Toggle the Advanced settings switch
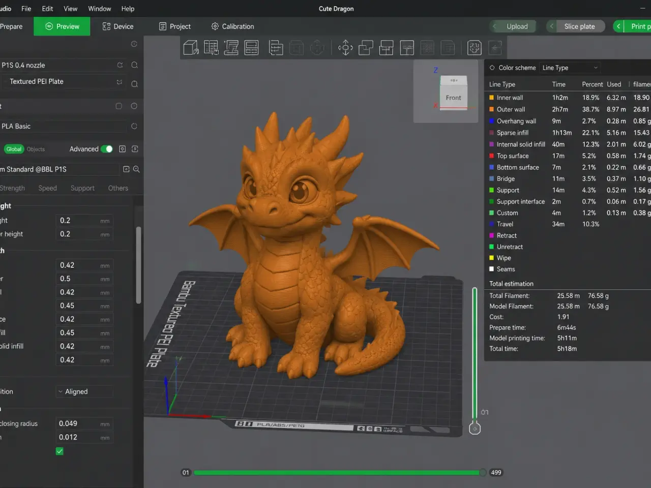651x488 pixels. pyautogui.click(x=107, y=149)
